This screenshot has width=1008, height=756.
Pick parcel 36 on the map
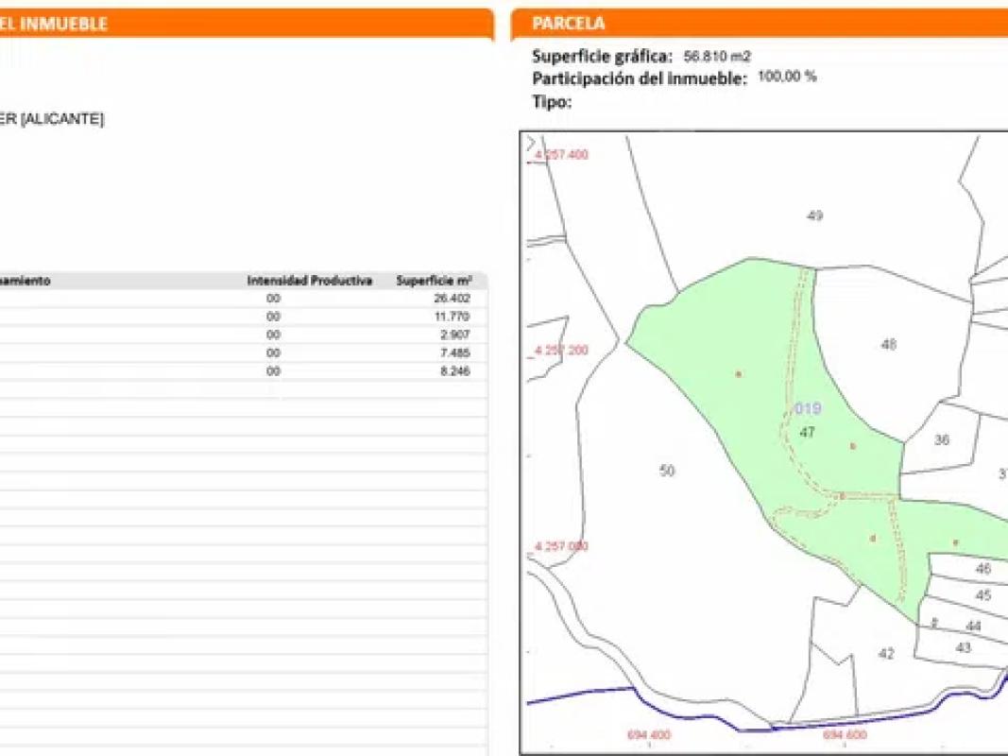tap(941, 440)
